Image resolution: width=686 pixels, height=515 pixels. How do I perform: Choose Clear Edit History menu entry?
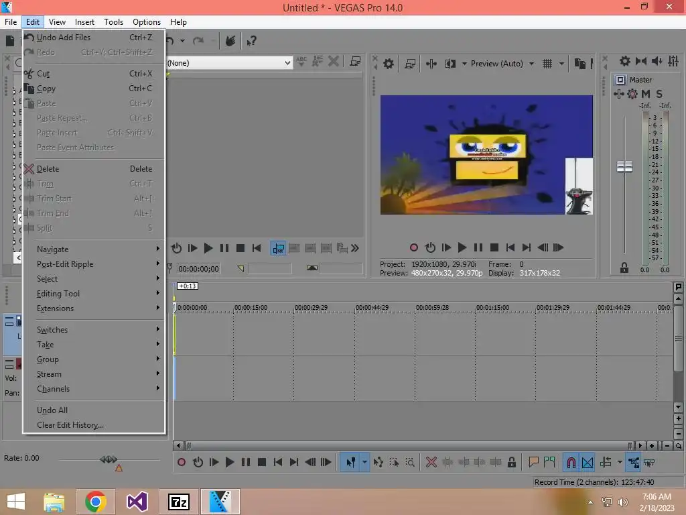(x=94, y=425)
